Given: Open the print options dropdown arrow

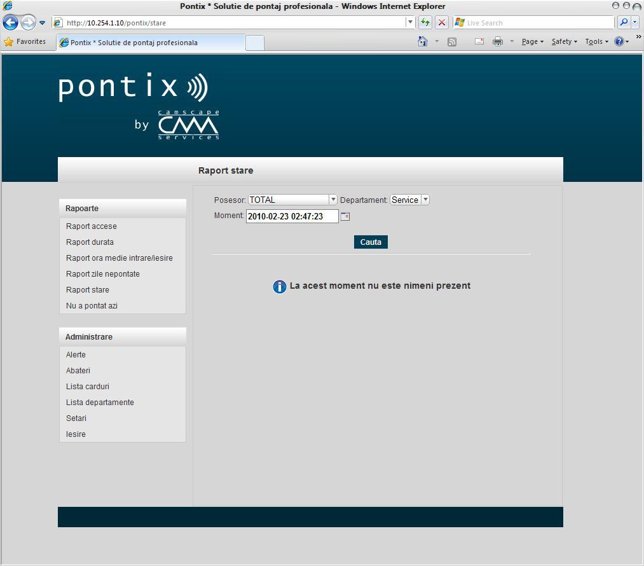Looking at the screenshot, I should [x=512, y=41].
